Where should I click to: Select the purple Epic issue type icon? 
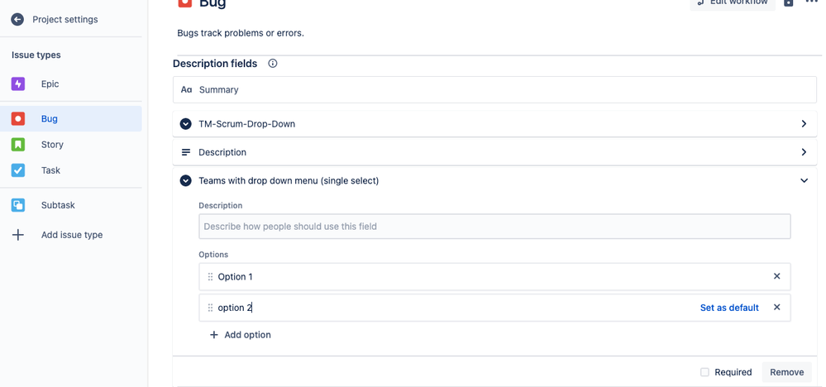18,84
